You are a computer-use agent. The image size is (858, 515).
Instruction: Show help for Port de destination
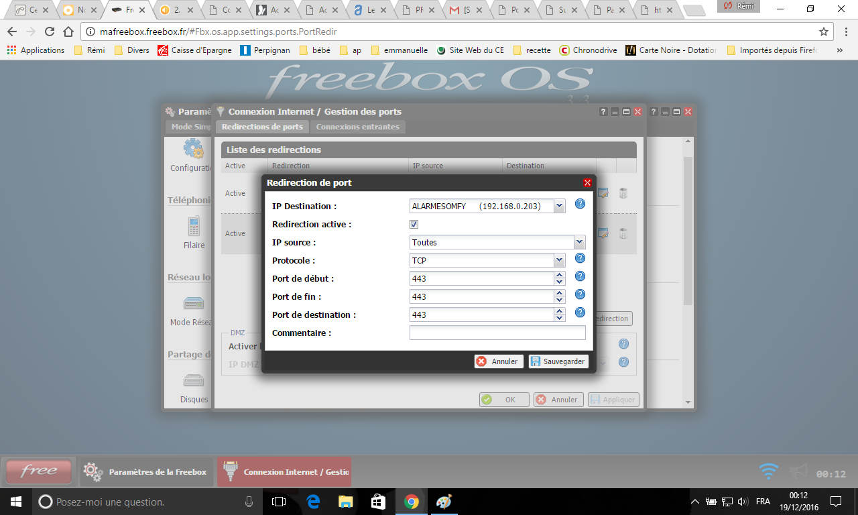point(580,312)
